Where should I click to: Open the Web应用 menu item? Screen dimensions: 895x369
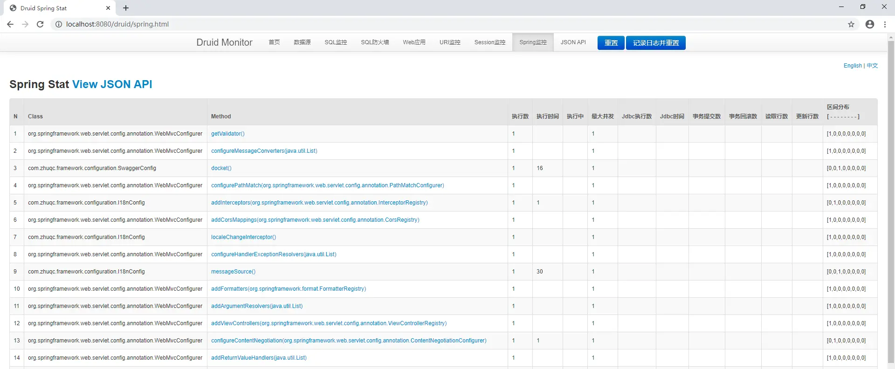414,42
